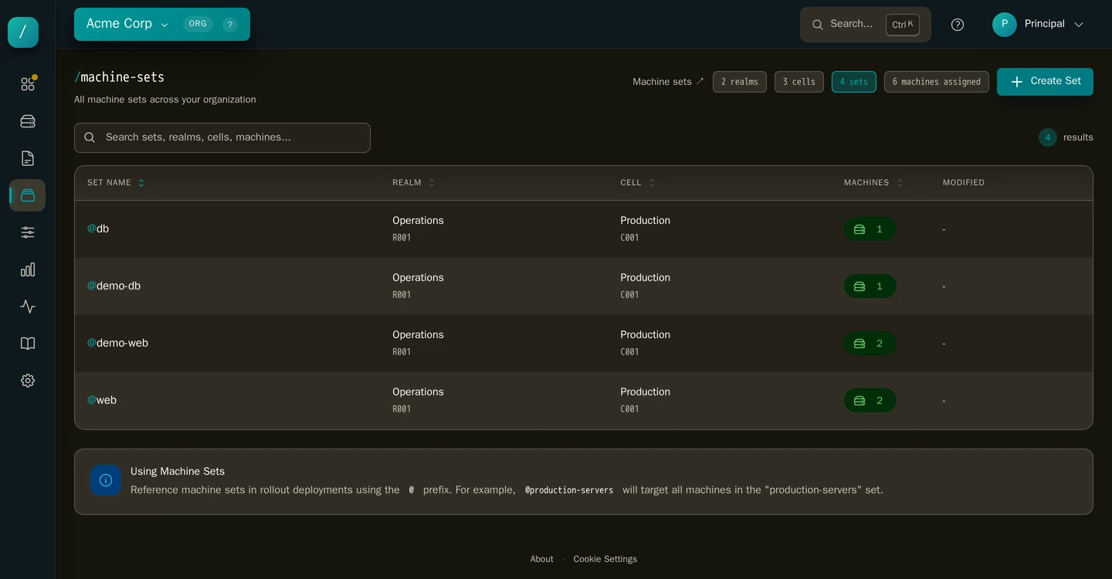Viewport: 1112px width, 579px height.
Task: Click the machine count badge for @web
Action: 870,401
